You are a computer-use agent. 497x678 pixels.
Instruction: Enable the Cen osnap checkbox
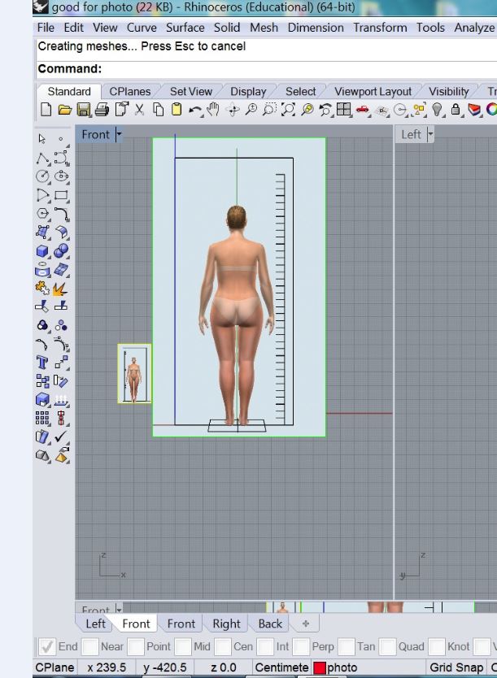click(x=222, y=647)
